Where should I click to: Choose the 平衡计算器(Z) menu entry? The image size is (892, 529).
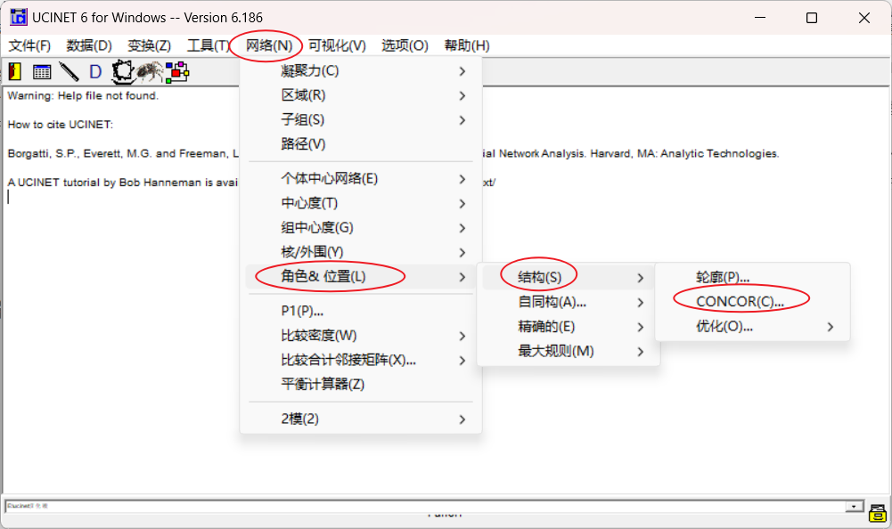[361, 385]
